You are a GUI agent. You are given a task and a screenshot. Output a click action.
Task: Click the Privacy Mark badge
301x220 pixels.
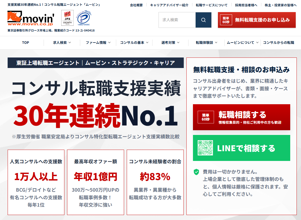point(84,18)
